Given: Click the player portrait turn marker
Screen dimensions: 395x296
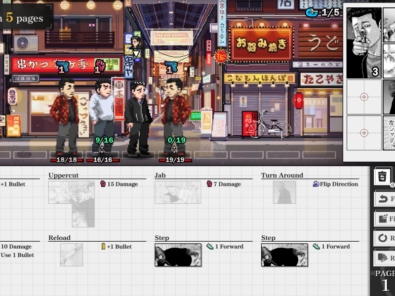Looking at the screenshot, I should coord(136,43).
